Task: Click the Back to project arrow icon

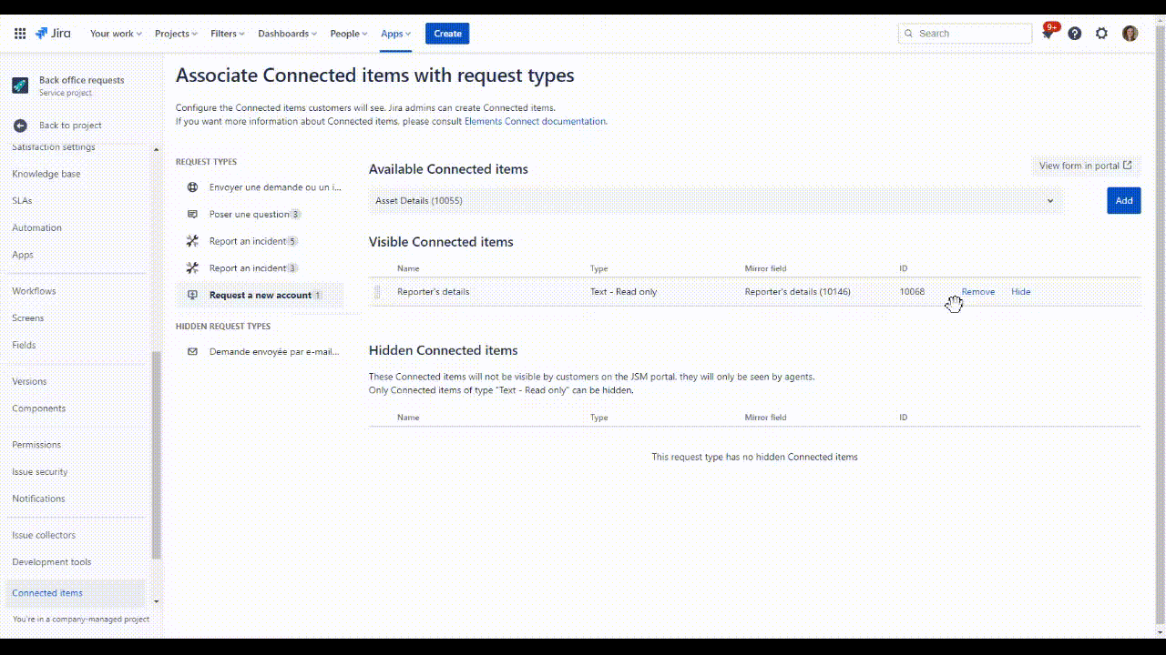Action: (x=20, y=126)
